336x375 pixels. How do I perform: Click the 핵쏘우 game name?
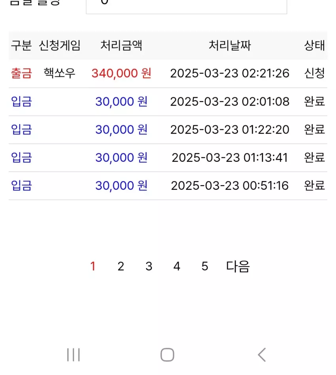60,73
